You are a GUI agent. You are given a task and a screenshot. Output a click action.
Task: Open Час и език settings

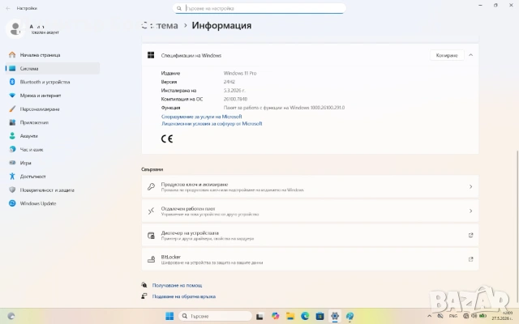pos(52,149)
